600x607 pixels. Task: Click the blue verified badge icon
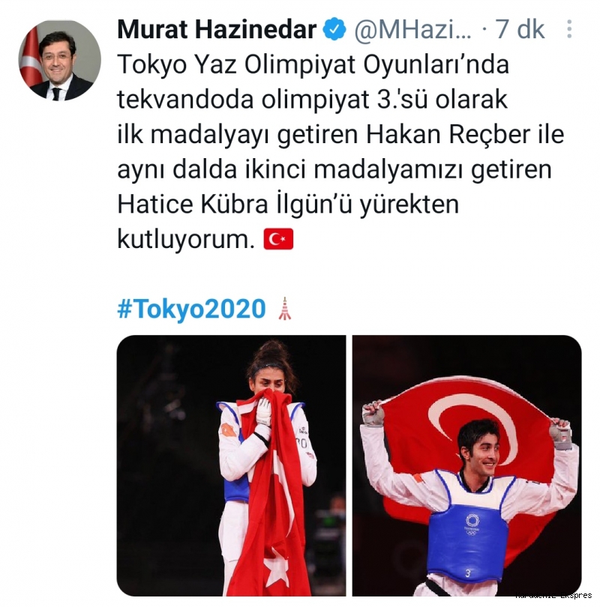[334, 29]
